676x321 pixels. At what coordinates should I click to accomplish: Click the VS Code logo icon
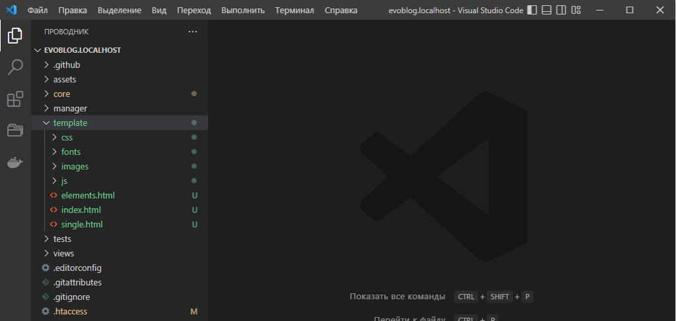tap(11, 11)
